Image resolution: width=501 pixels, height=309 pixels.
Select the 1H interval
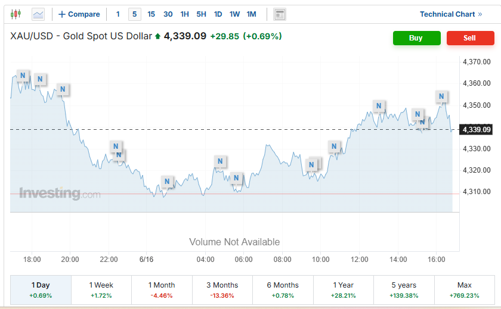(185, 14)
